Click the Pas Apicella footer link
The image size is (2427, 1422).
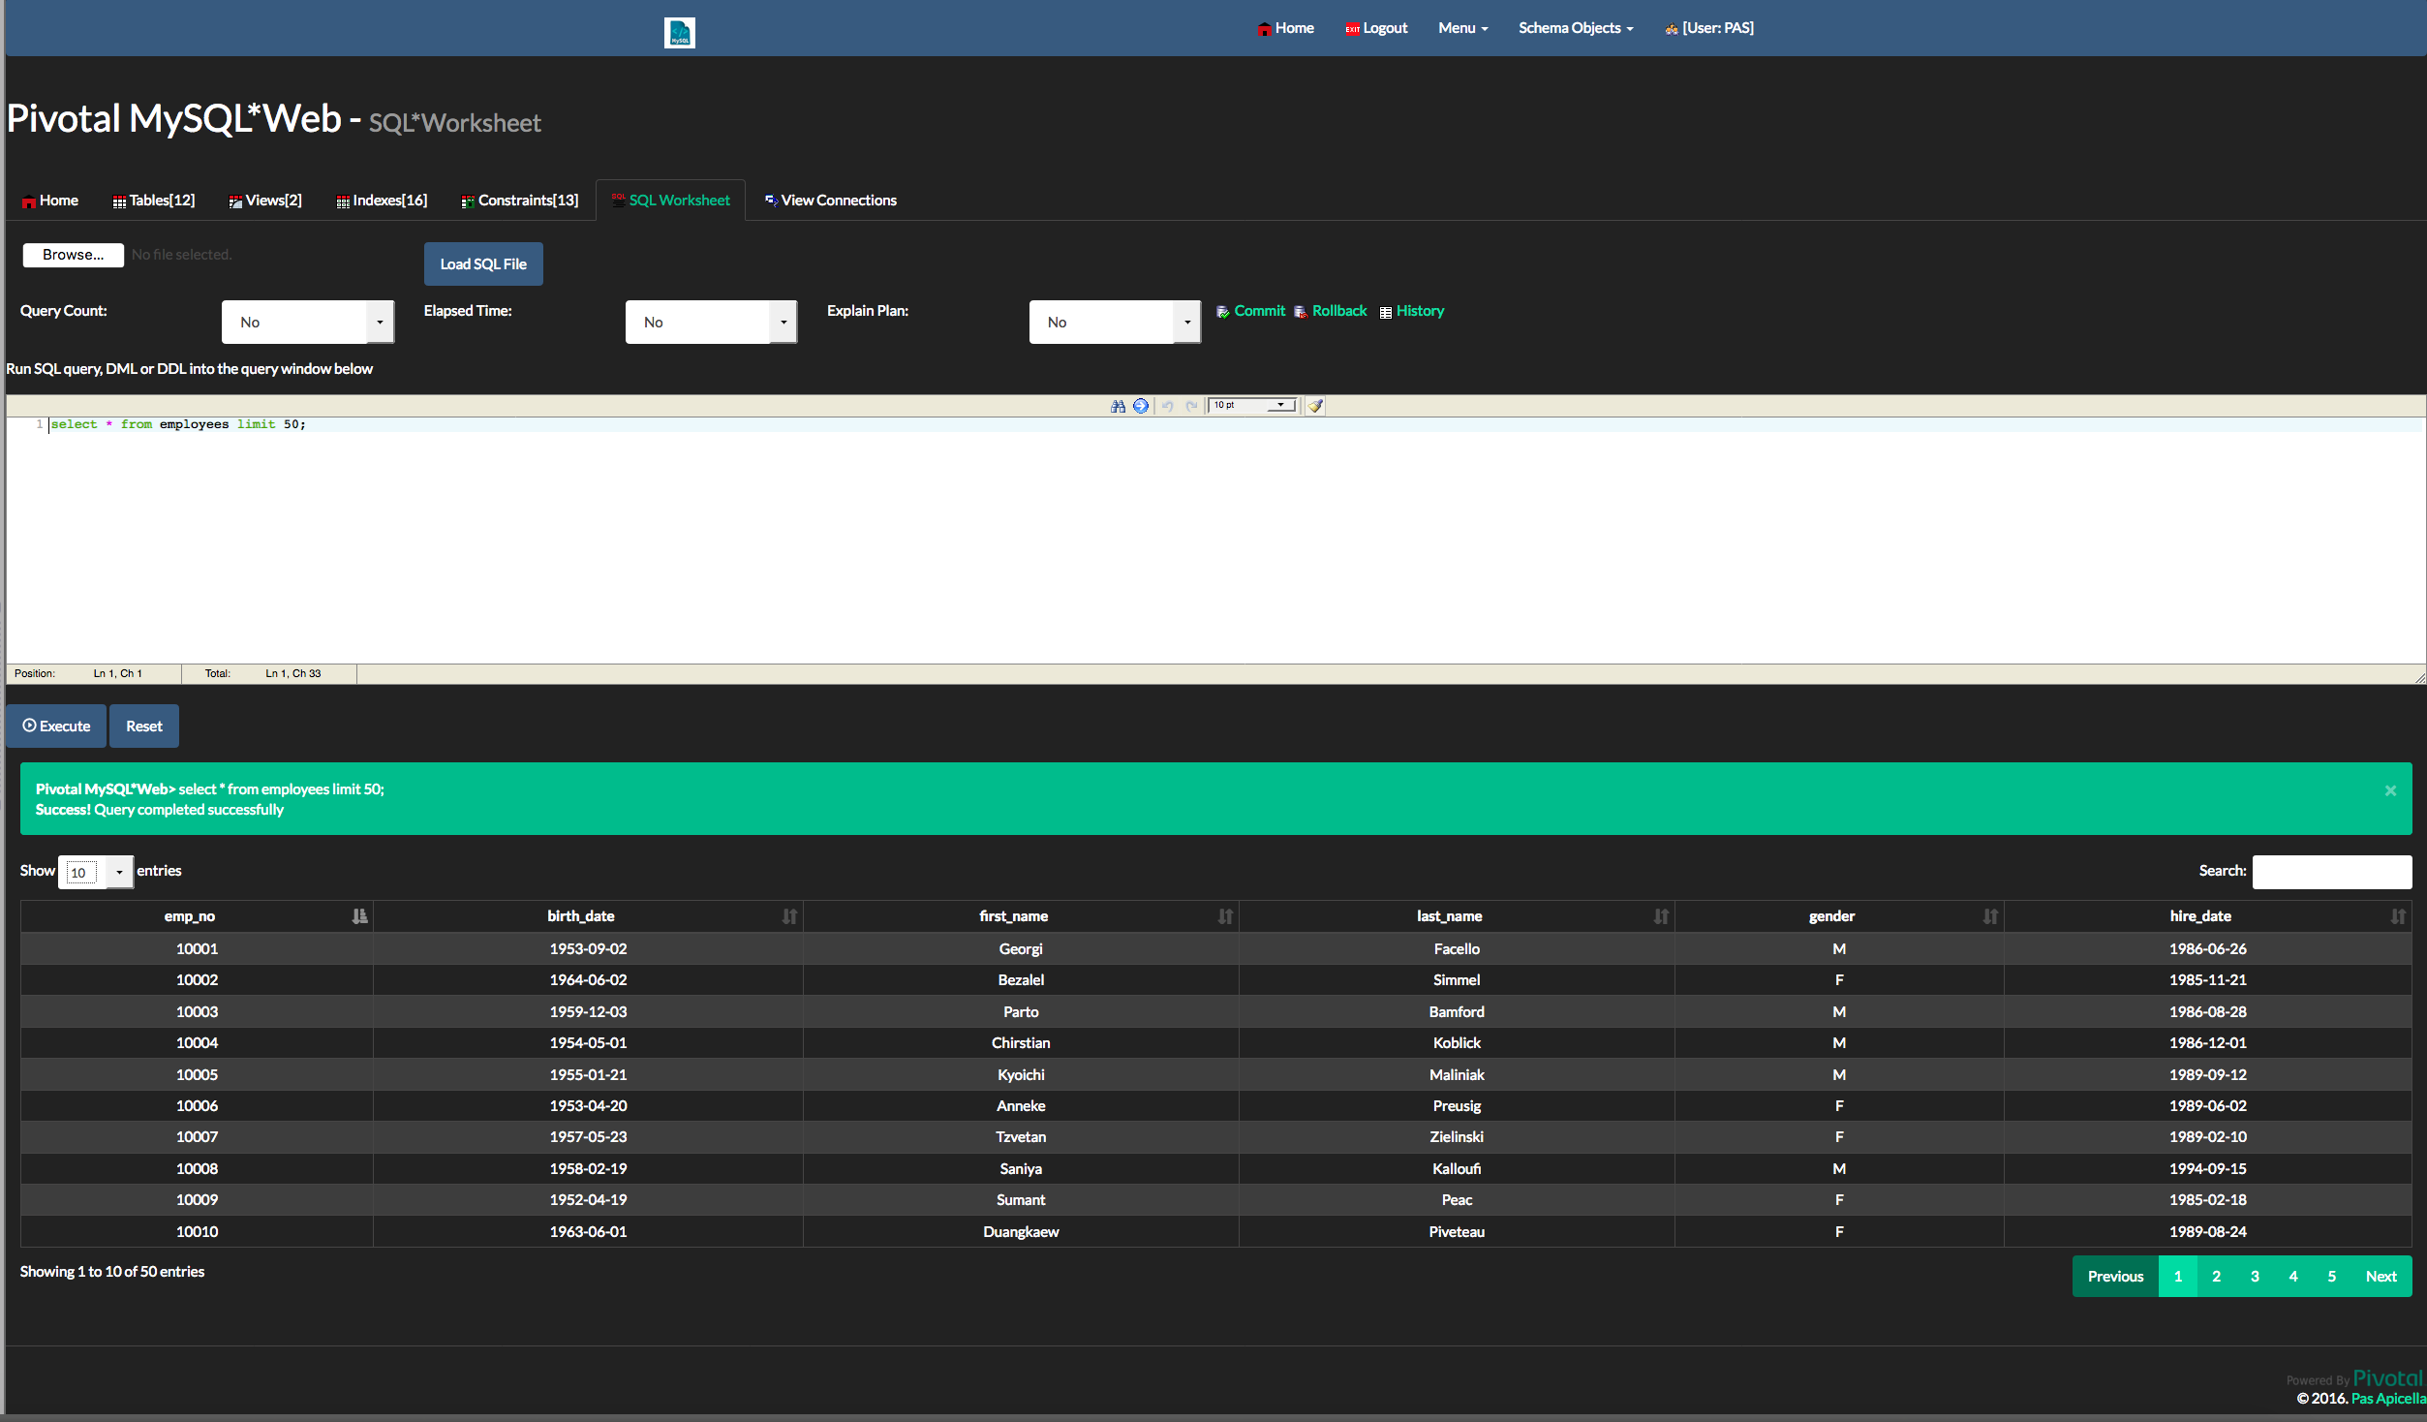tap(2388, 1399)
